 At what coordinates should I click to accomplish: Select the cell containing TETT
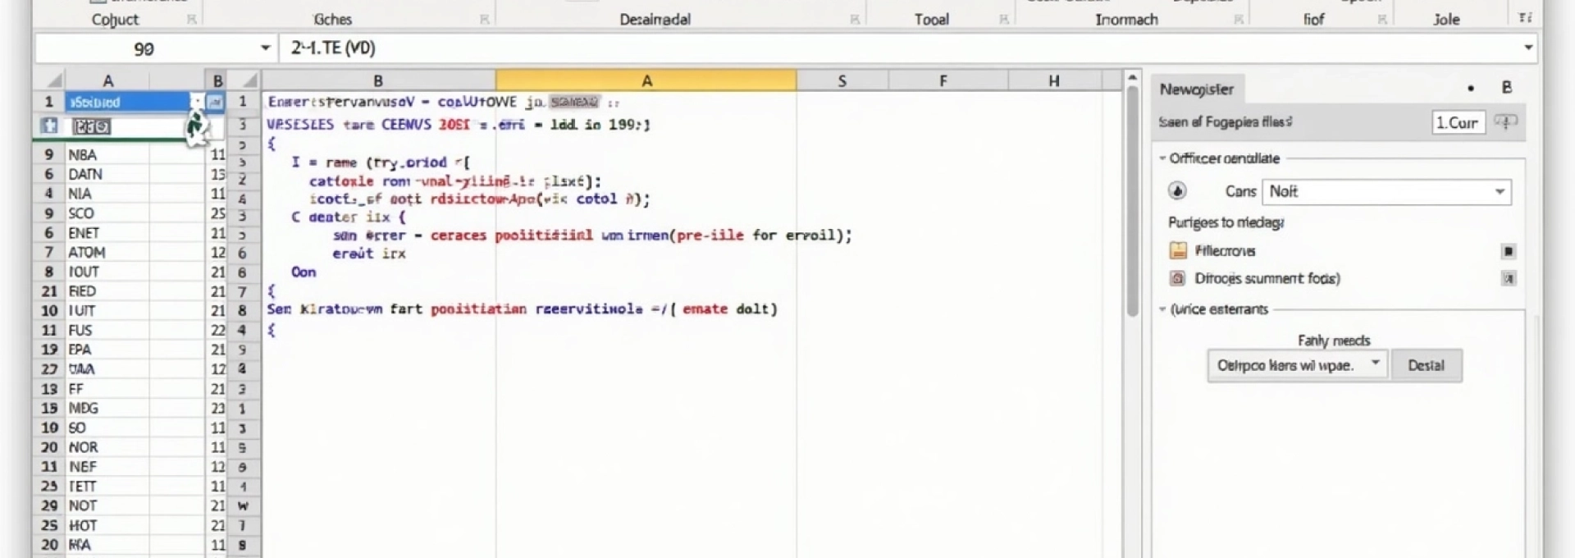(107, 486)
